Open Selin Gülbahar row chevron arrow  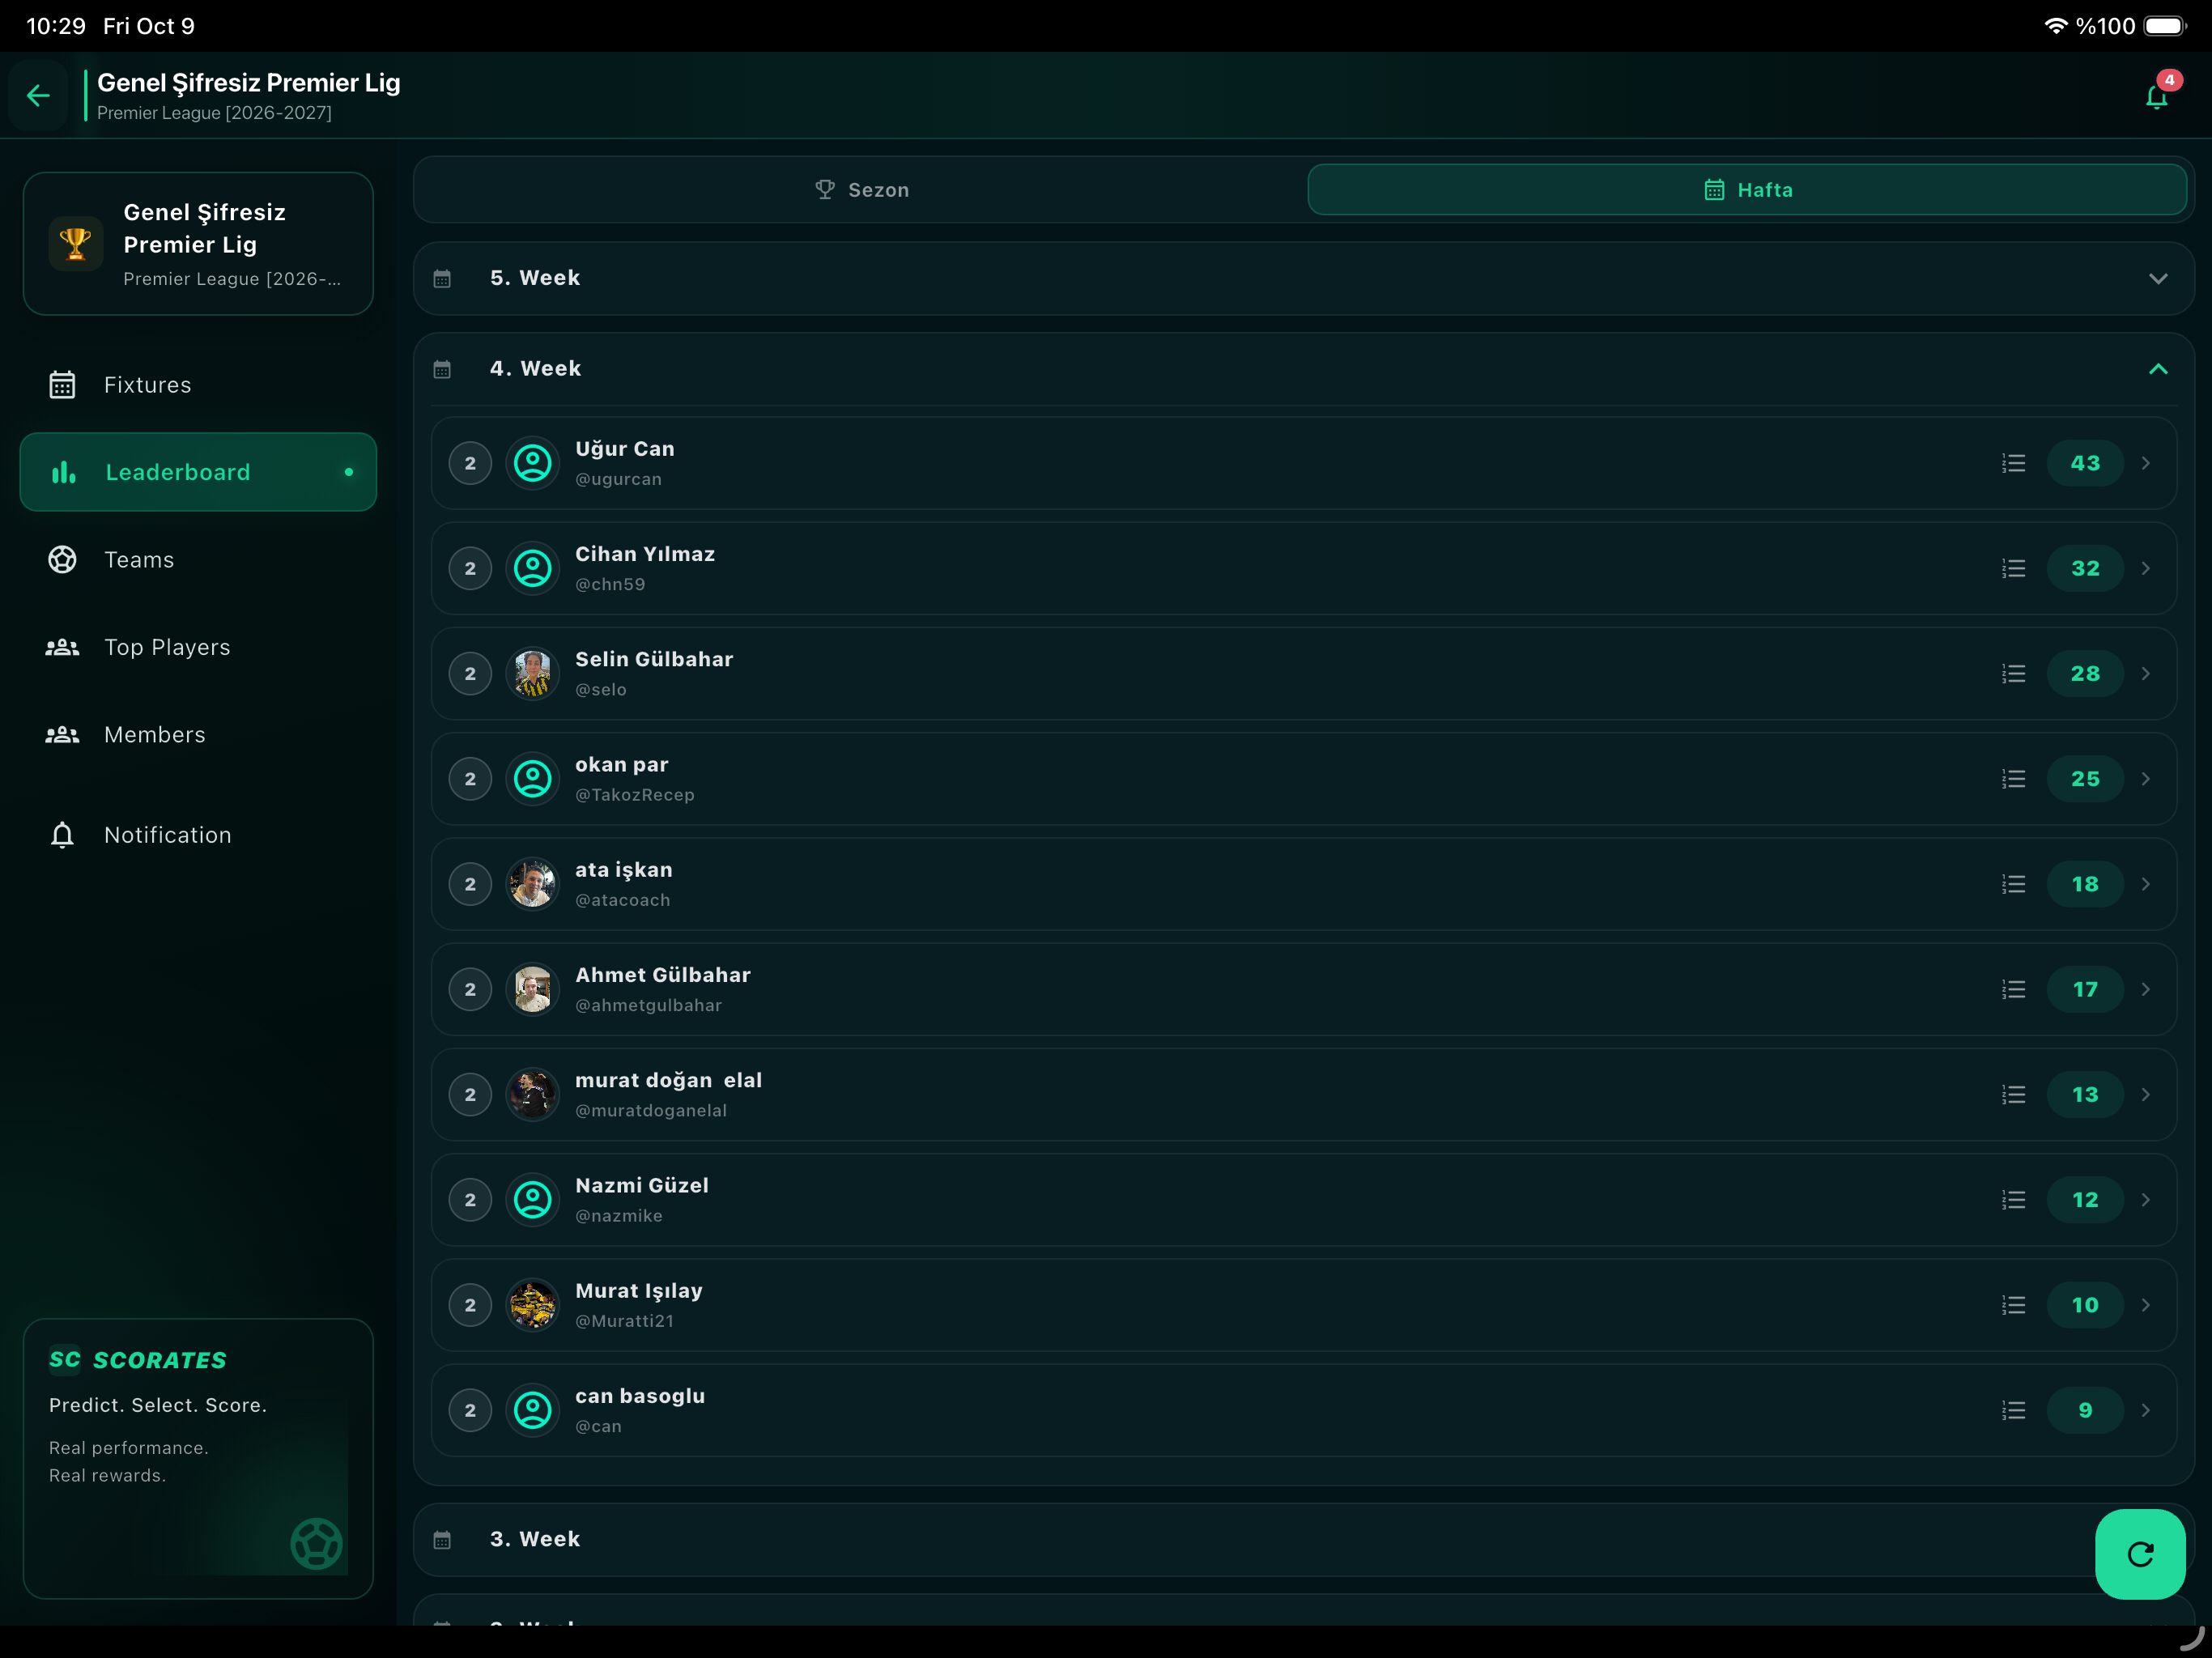pyautogui.click(x=2146, y=674)
